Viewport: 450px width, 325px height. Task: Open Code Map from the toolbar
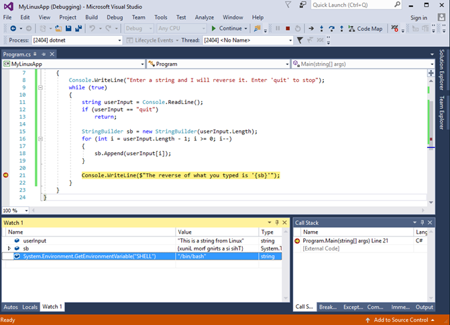point(365,28)
